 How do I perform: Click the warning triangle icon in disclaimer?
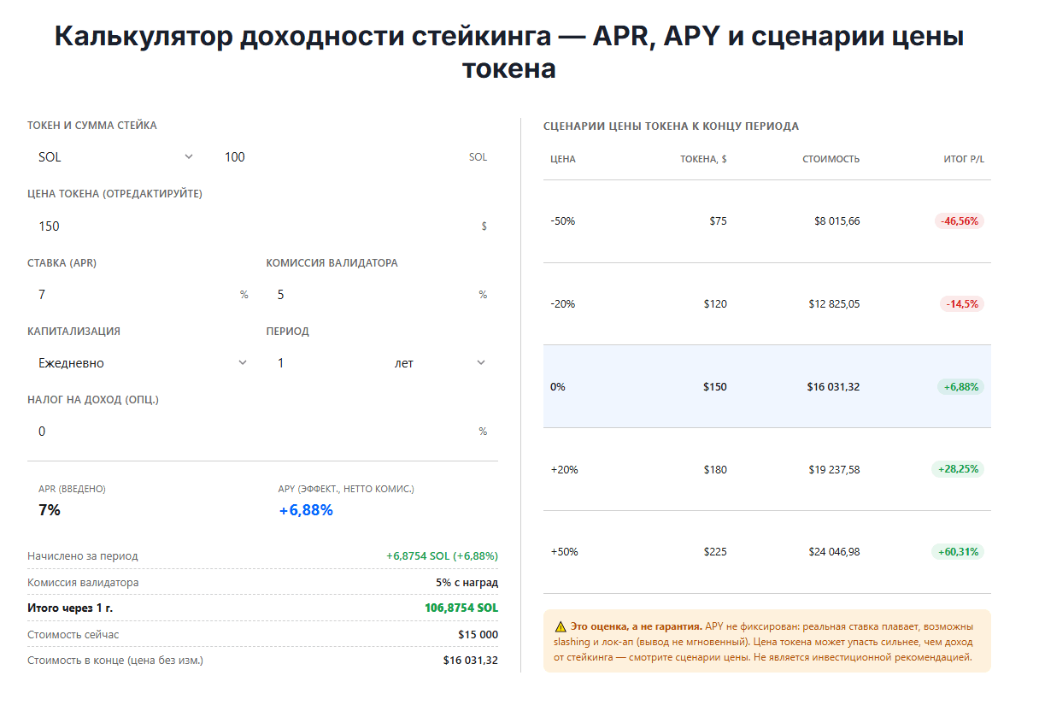561,626
